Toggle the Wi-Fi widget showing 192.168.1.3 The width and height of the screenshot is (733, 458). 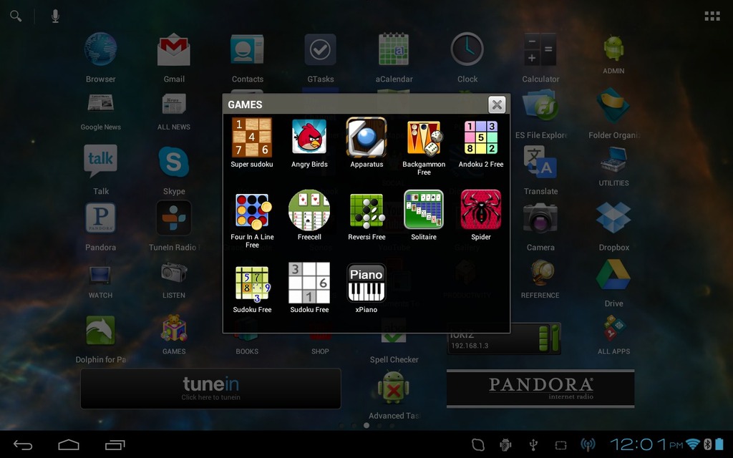click(x=504, y=339)
